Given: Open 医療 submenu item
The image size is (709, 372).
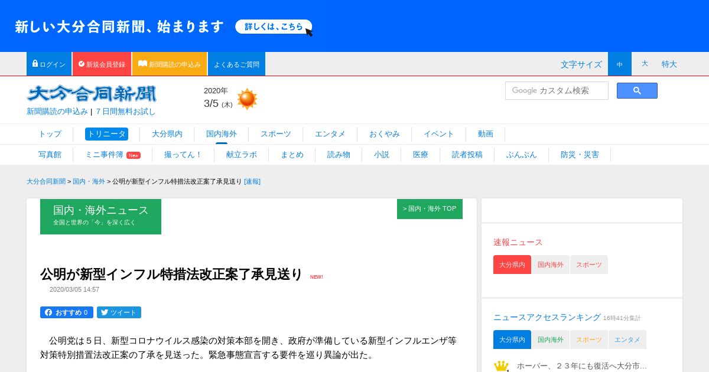Looking at the screenshot, I should (421, 155).
